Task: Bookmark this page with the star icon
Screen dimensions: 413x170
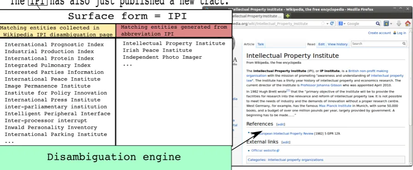Action: (323, 24)
